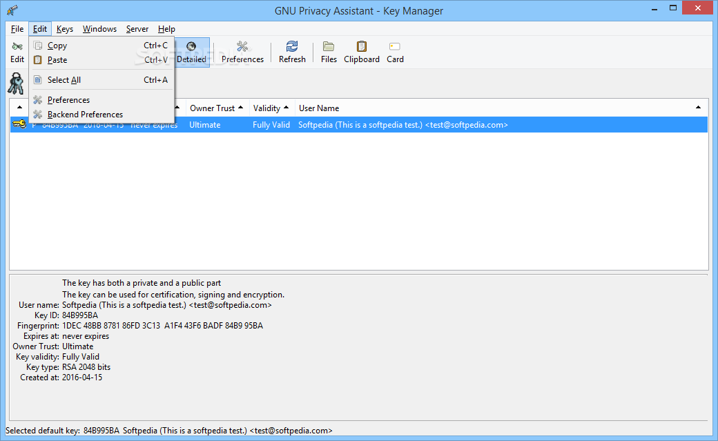
Task: Click 'never expires' in details pane
Action: tap(86, 336)
